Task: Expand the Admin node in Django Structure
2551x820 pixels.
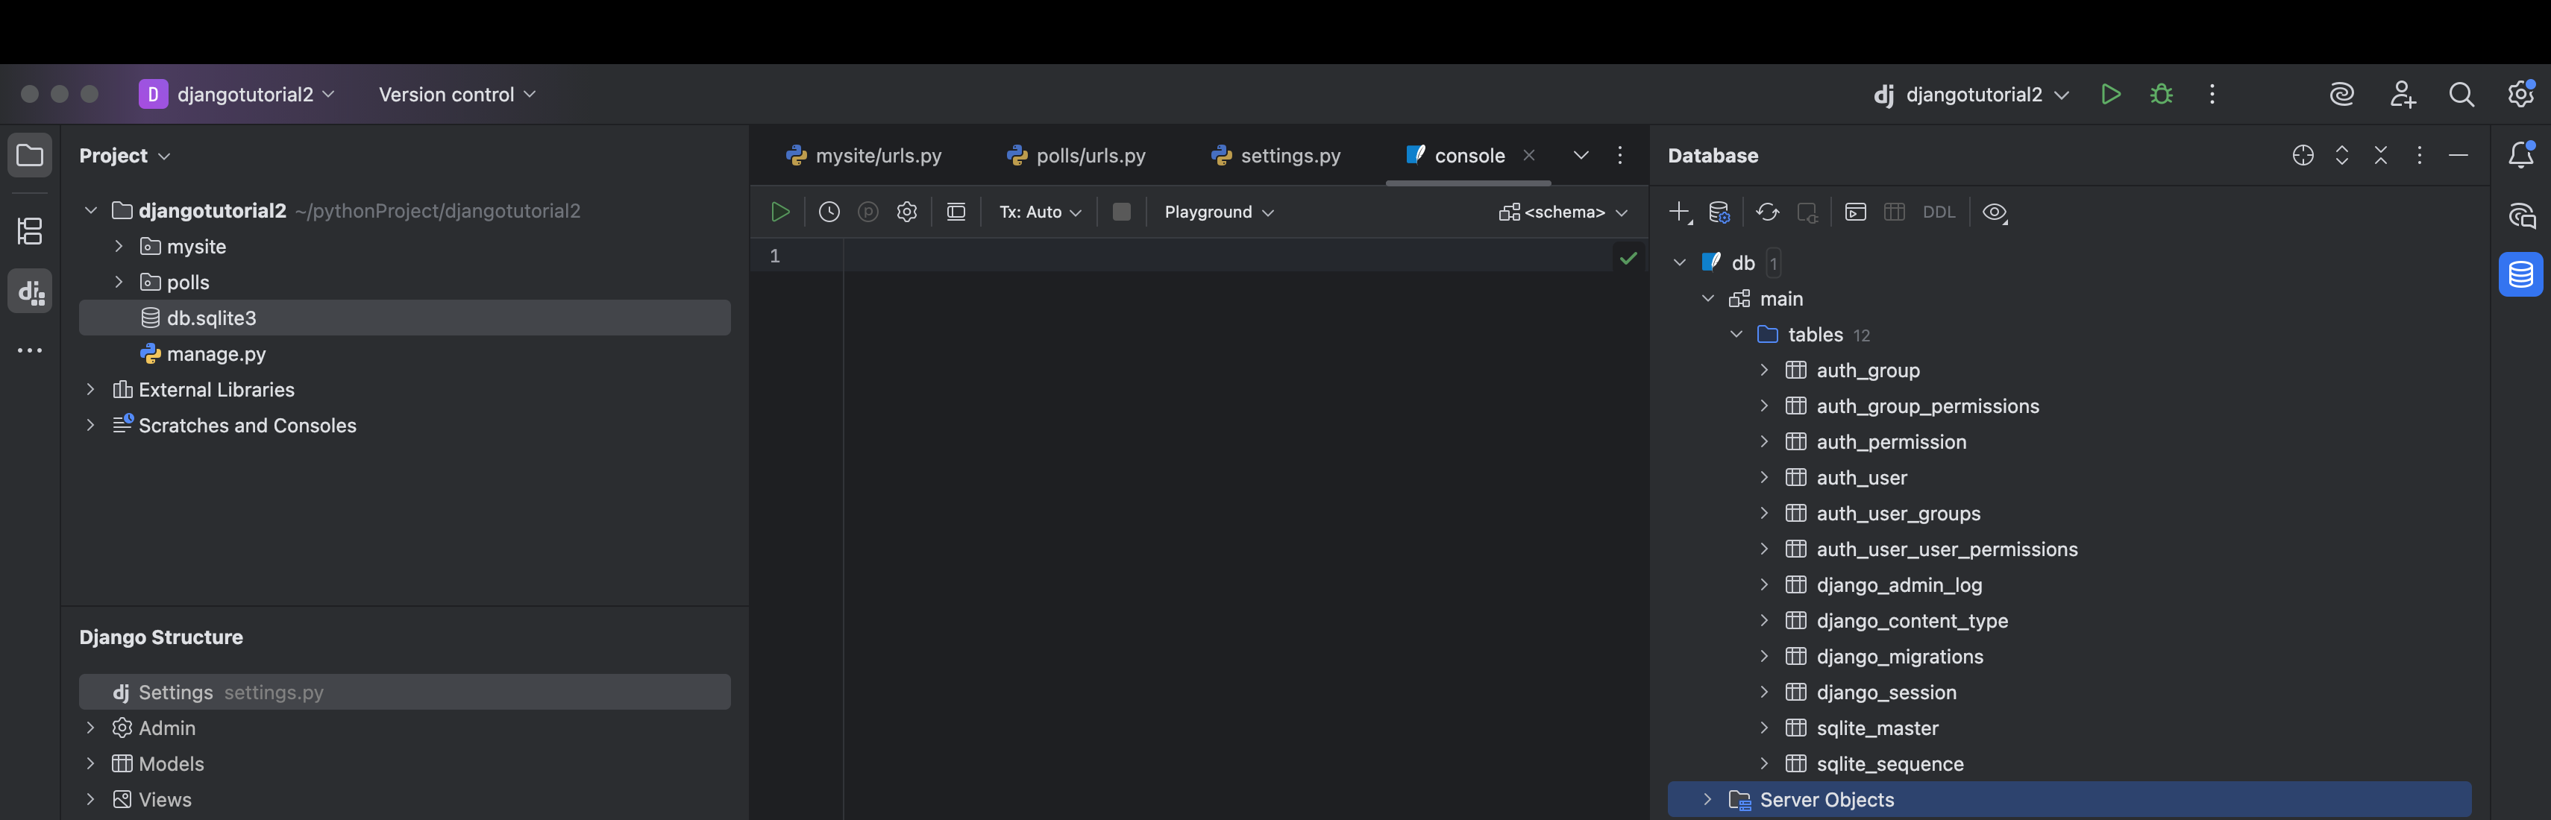Action: click(90, 728)
